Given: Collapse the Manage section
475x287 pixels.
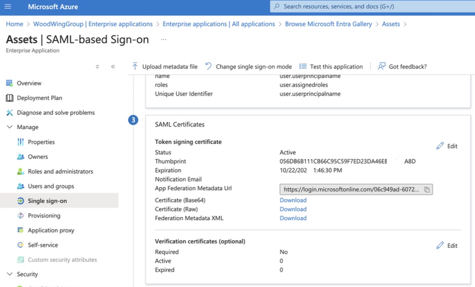Looking at the screenshot, I should [x=10, y=127].
